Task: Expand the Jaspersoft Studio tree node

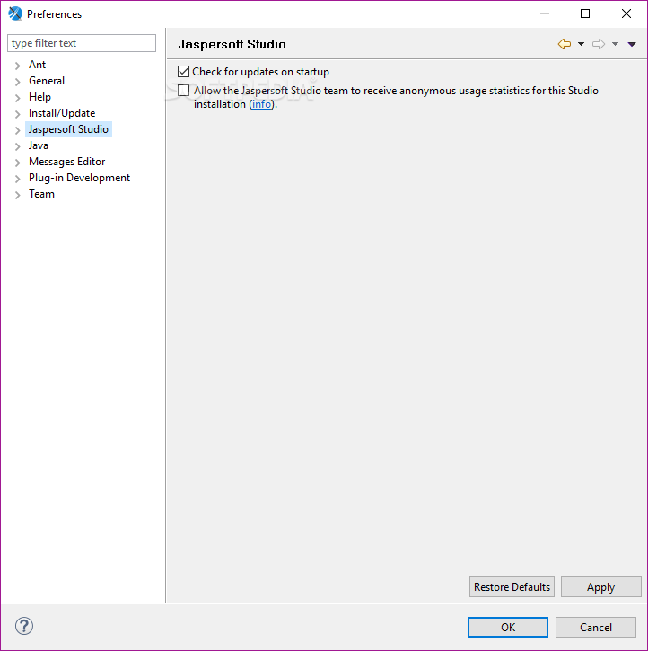Action: point(17,130)
